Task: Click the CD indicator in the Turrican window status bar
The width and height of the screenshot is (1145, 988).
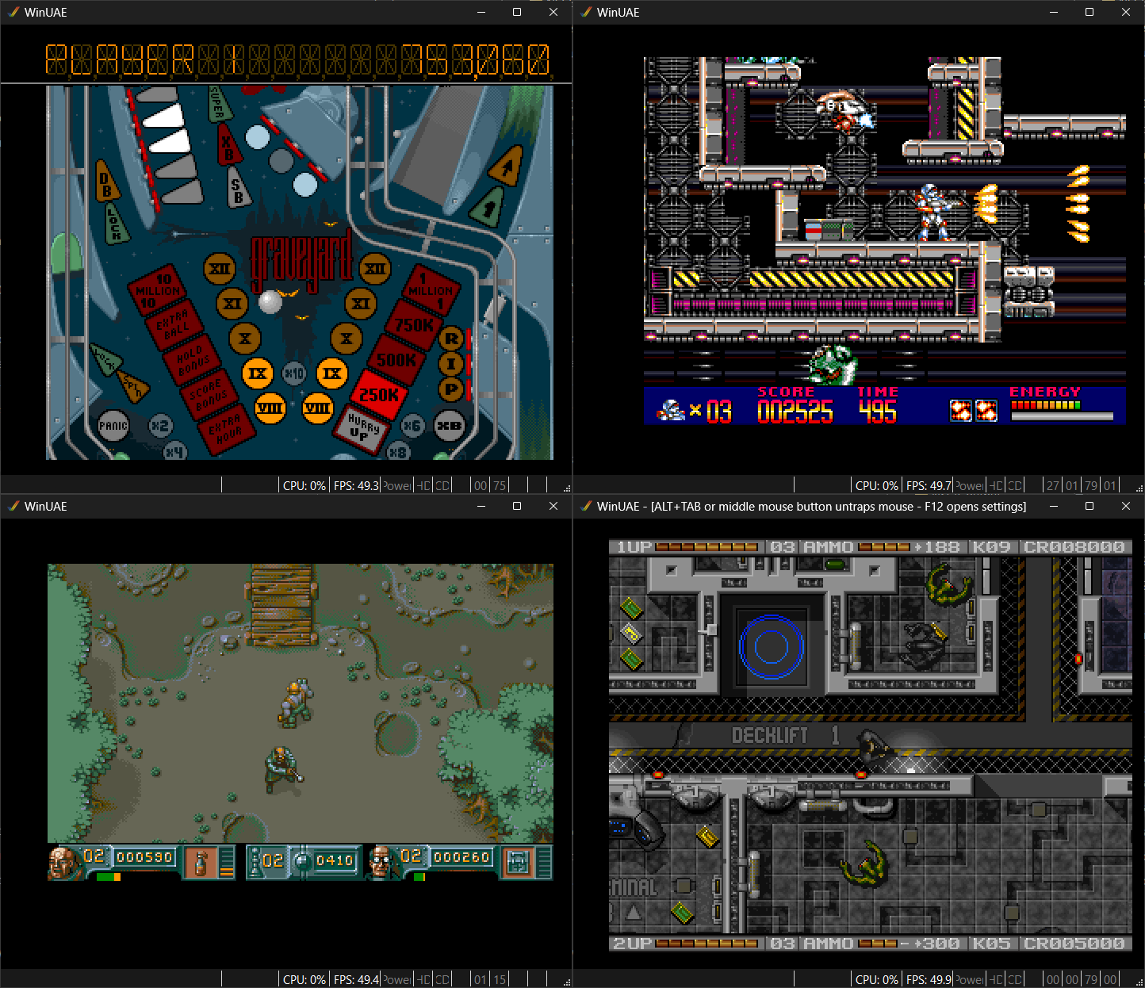Action: point(1014,485)
